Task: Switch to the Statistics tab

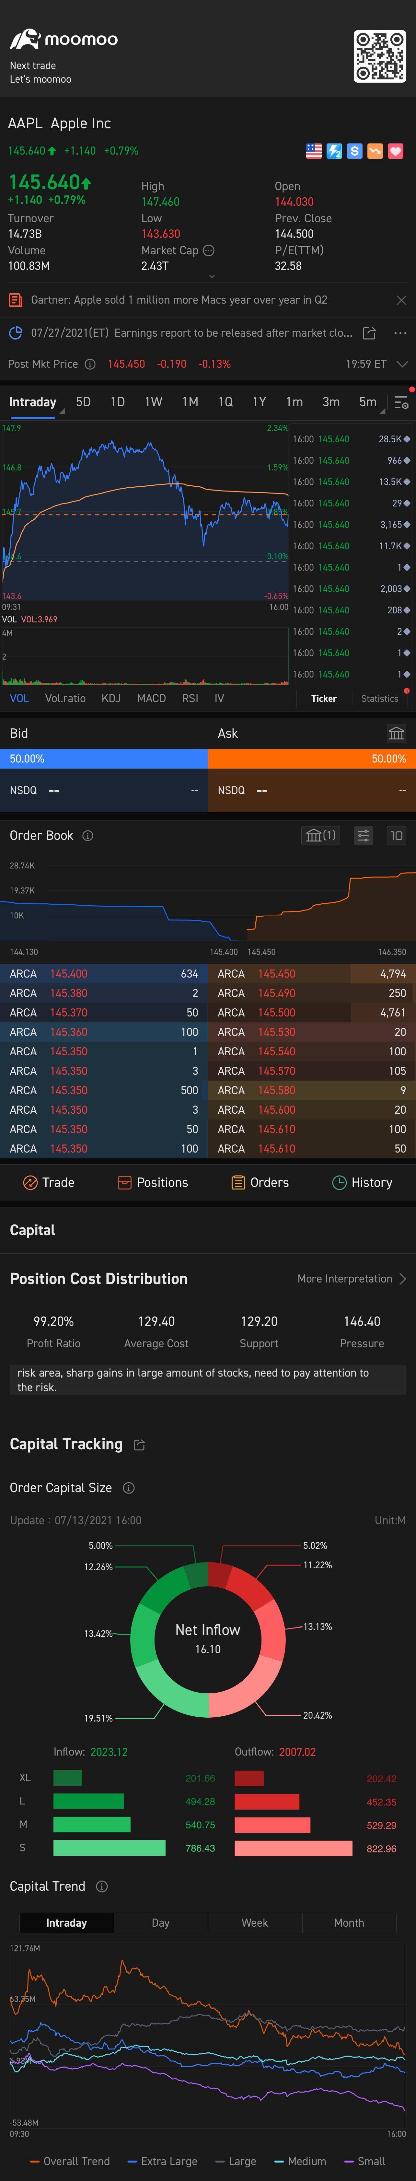Action: (380, 699)
